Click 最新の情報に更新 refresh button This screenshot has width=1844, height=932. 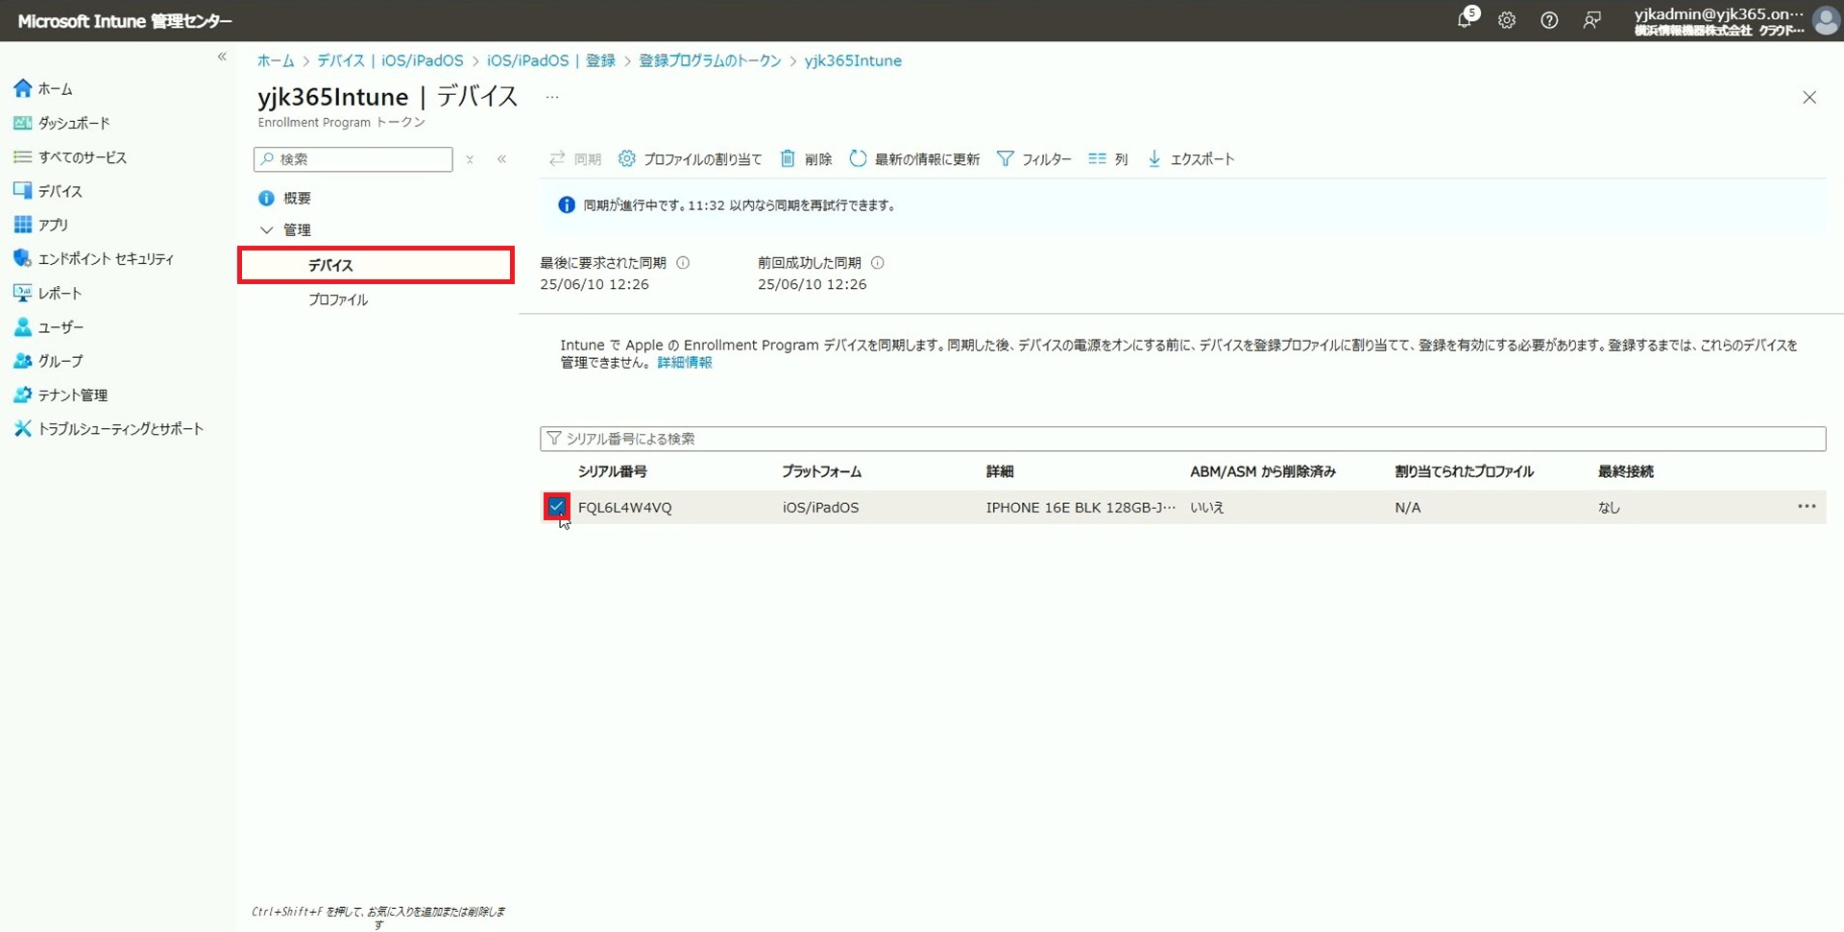(914, 159)
